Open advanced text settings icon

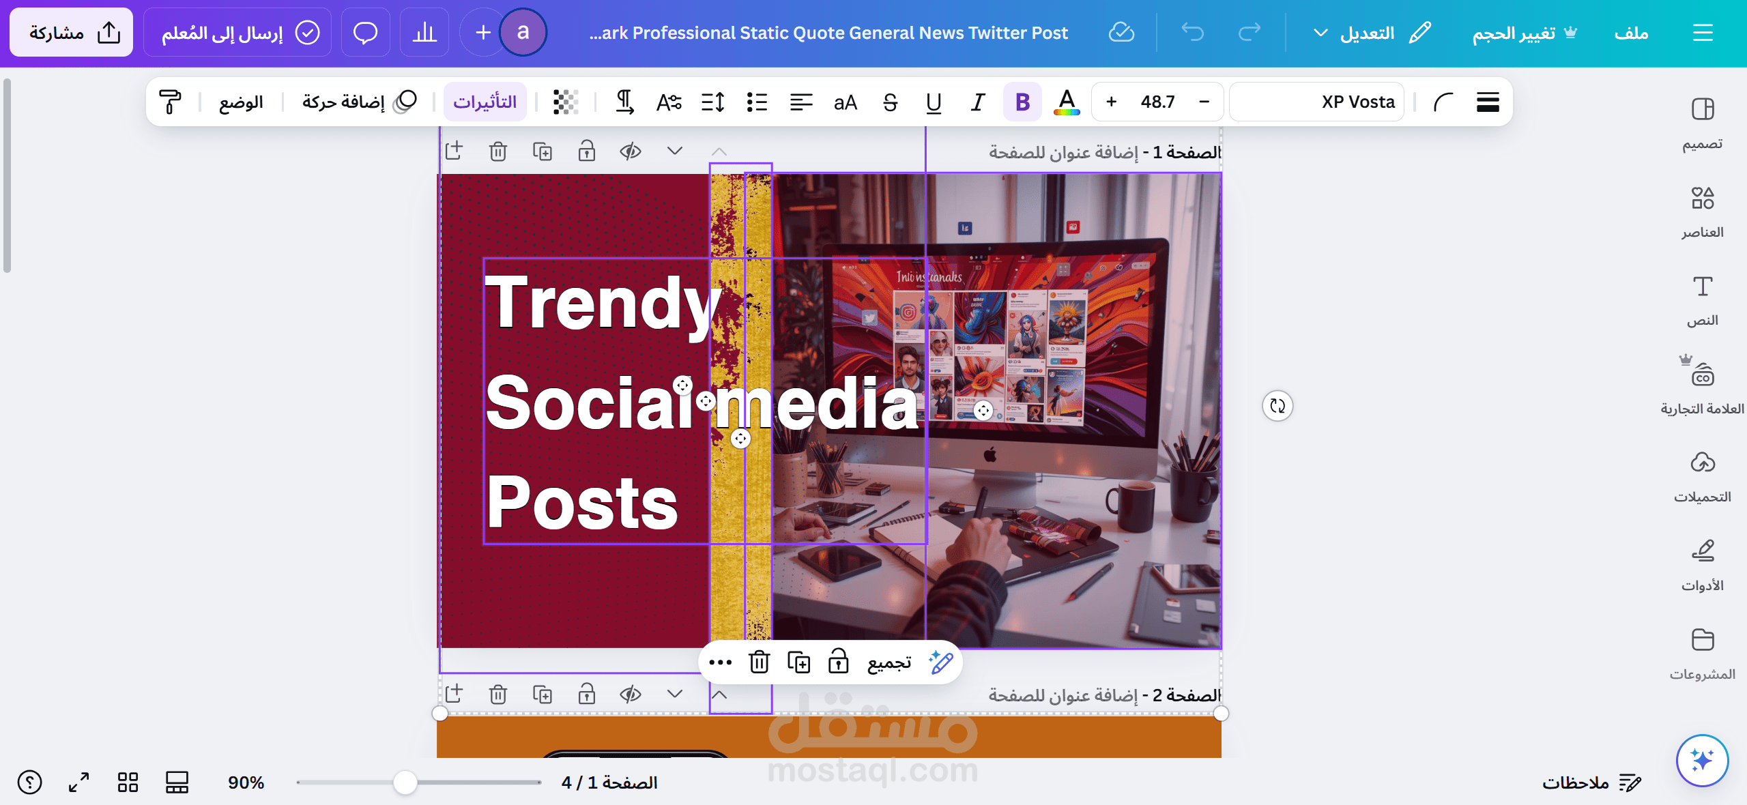coord(669,102)
